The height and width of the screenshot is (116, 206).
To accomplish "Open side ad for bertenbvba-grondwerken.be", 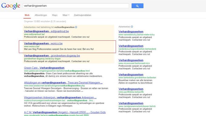I will coord(131,75).
